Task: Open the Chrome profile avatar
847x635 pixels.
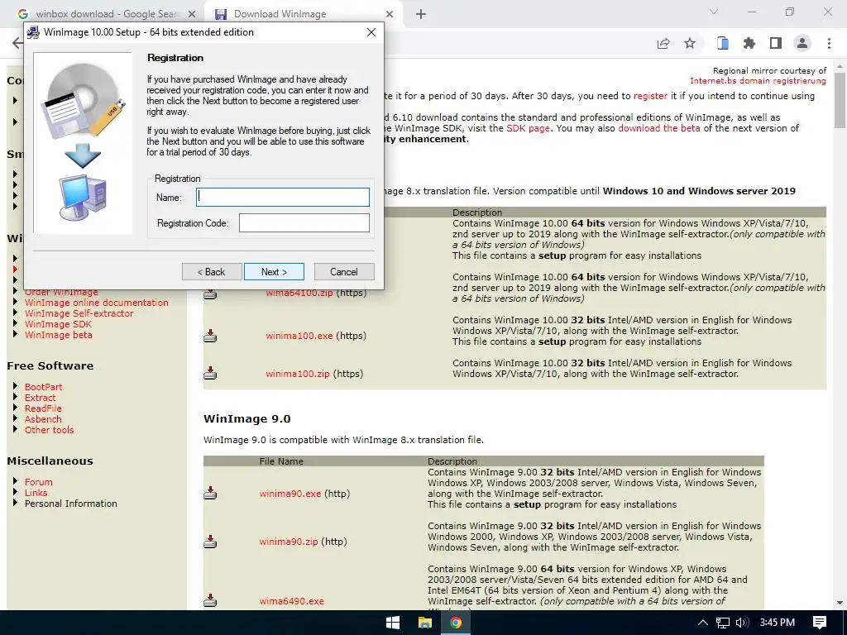Action: pyautogui.click(x=802, y=44)
